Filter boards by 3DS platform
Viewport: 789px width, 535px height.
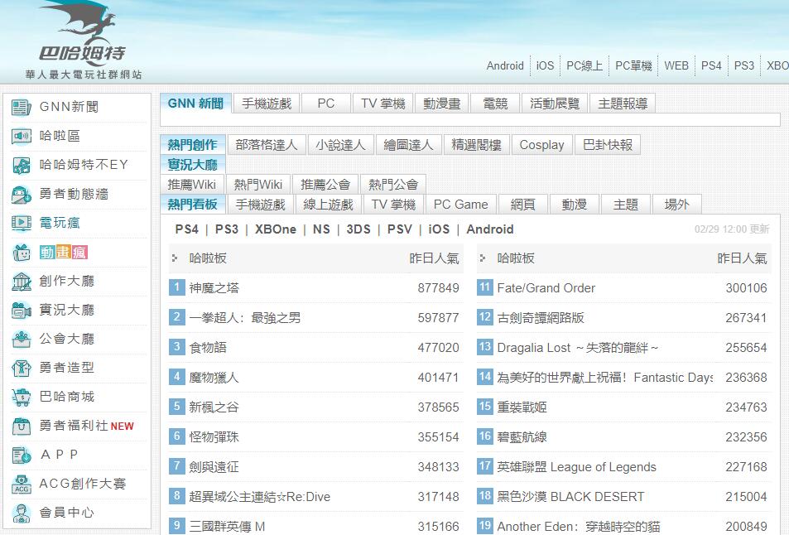(x=358, y=229)
